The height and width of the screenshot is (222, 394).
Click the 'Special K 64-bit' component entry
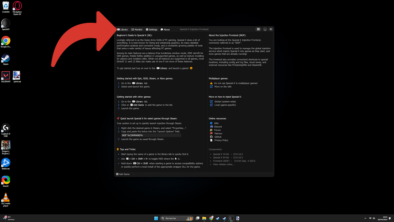(228, 157)
